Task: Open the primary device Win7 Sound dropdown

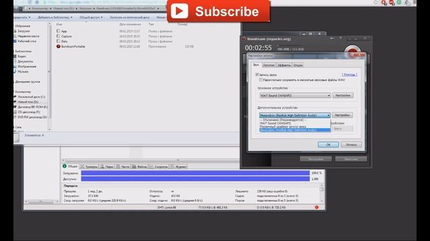Action: point(295,95)
